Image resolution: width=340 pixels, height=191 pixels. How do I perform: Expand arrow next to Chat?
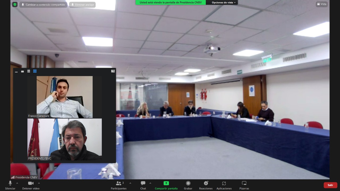150,183
